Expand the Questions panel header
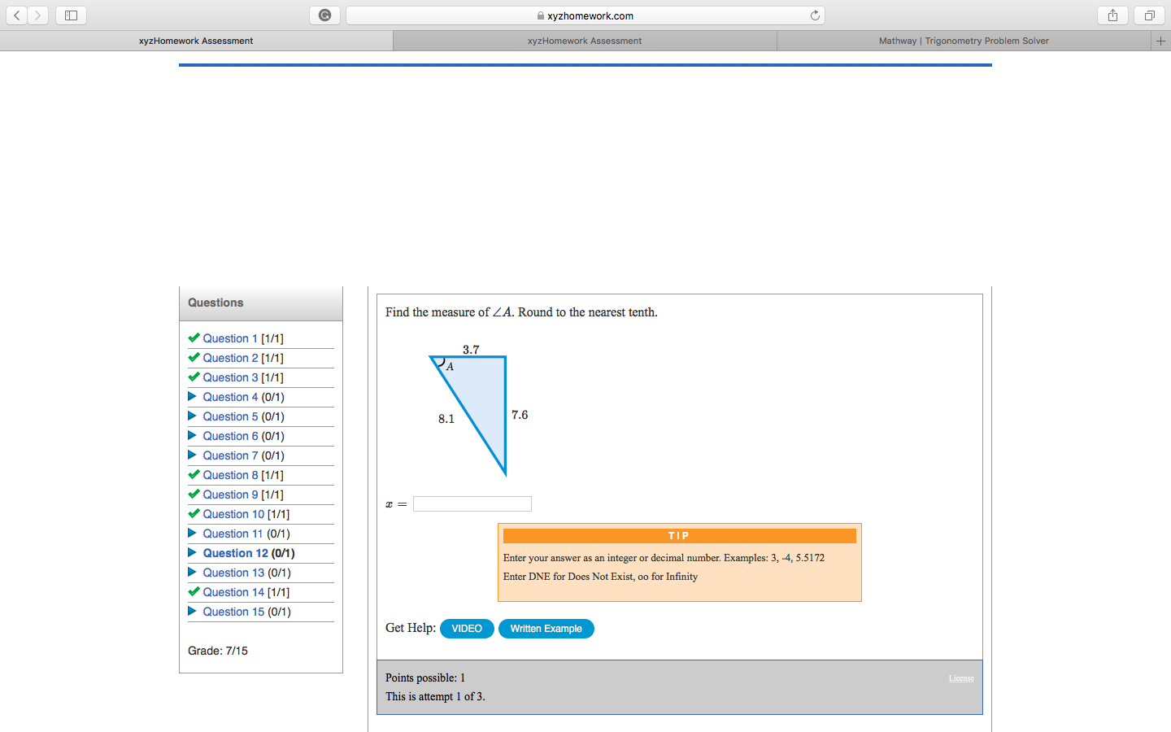 pos(215,303)
